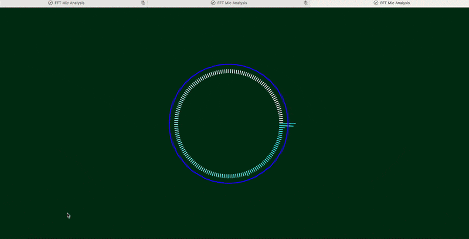
Task: Click the microphone icon on the first tab
Action: click(143, 3)
